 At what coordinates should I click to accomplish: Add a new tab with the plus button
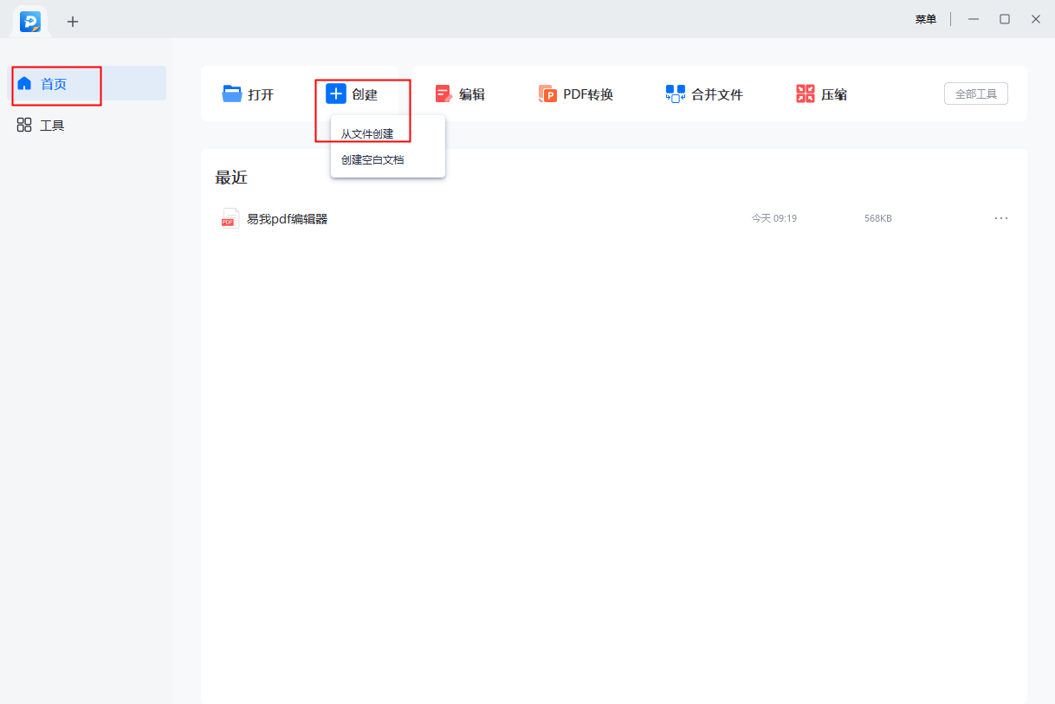(x=73, y=22)
